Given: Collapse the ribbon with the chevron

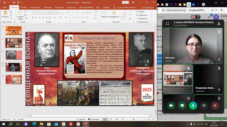Looking at the screenshot, I should click(155, 22).
